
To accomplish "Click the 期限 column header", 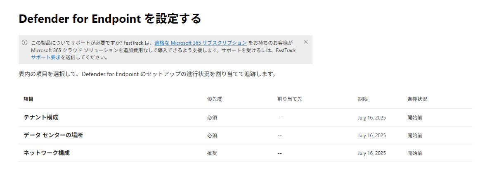I will click(362, 99).
